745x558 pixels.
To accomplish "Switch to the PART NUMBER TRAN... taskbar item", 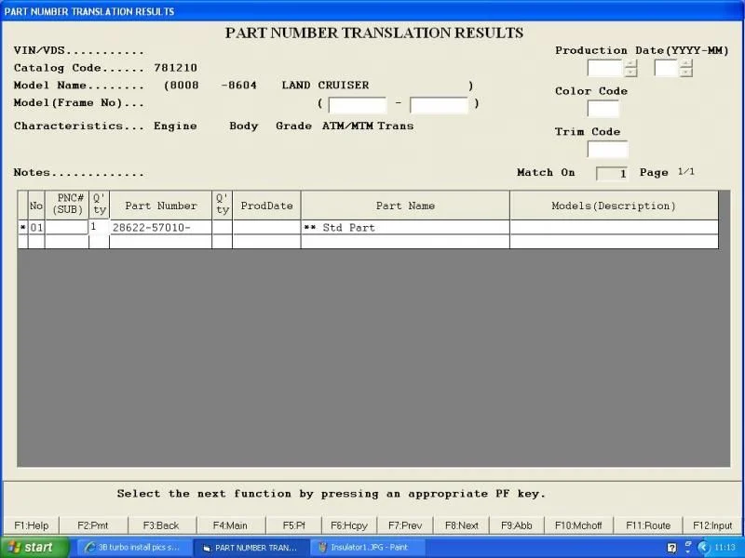I will click(x=250, y=547).
